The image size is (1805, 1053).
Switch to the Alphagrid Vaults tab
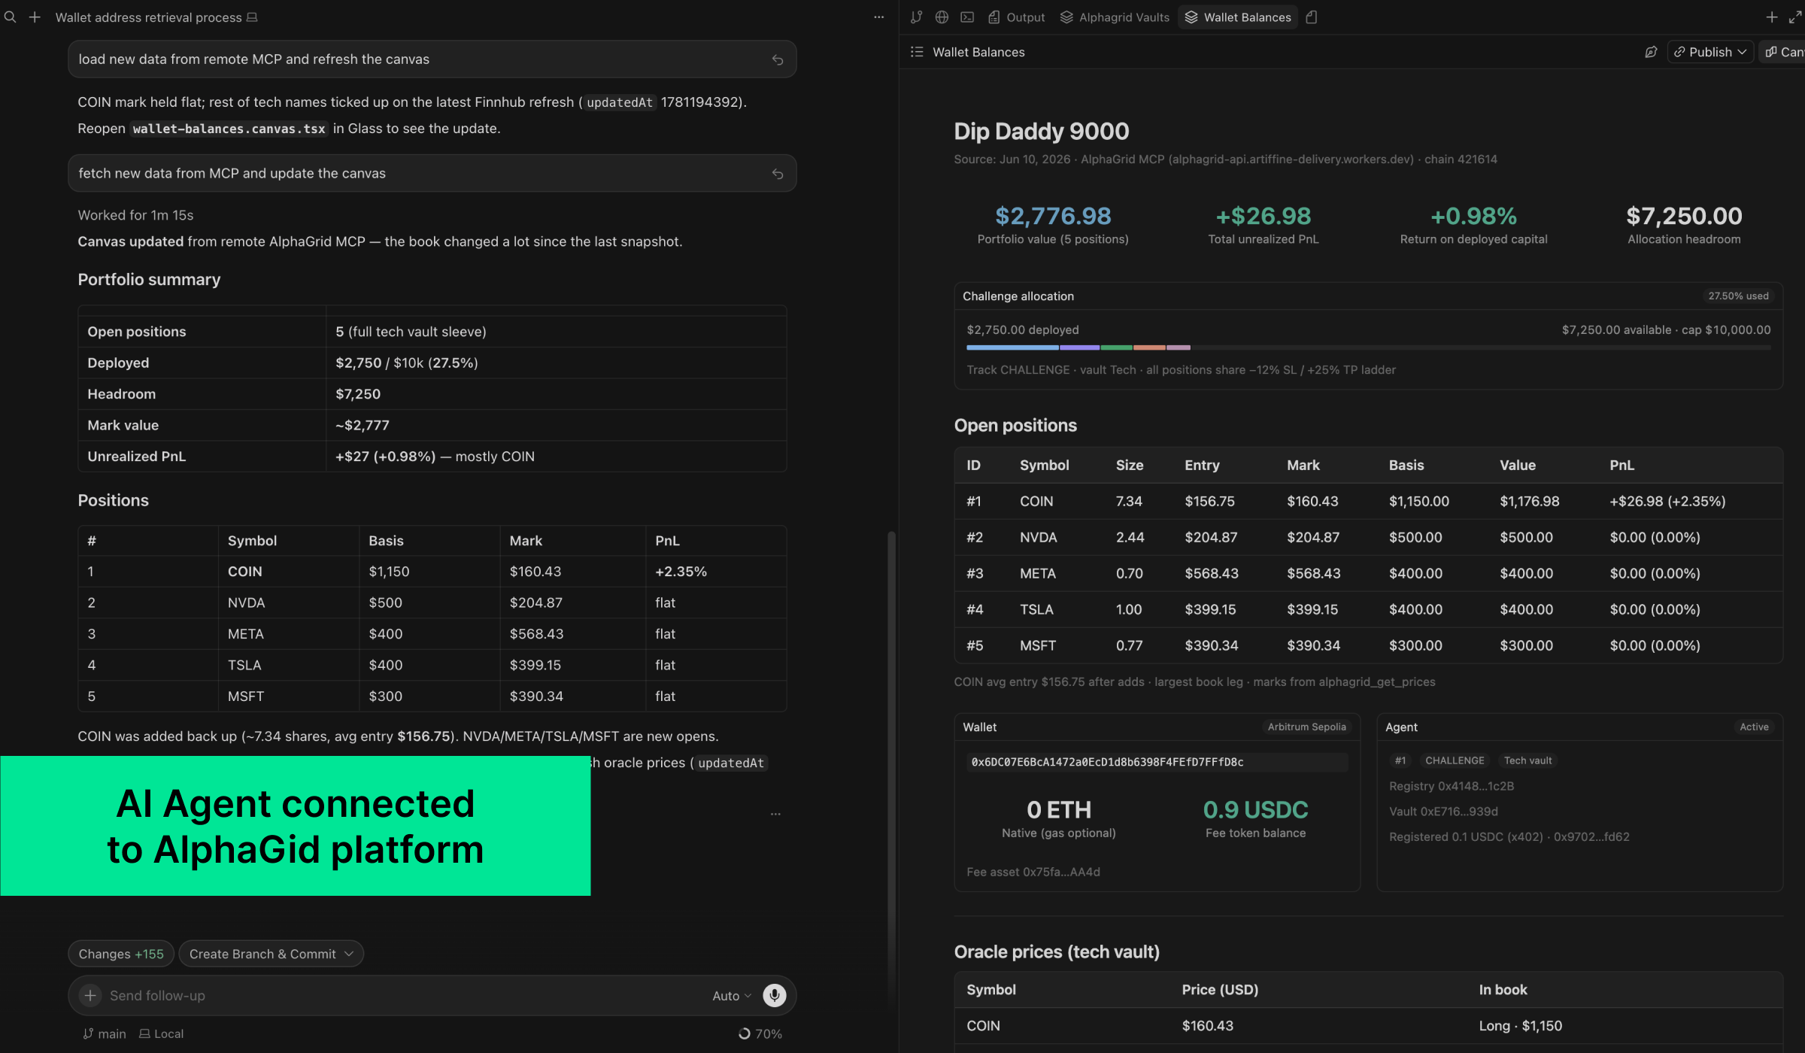(1115, 17)
